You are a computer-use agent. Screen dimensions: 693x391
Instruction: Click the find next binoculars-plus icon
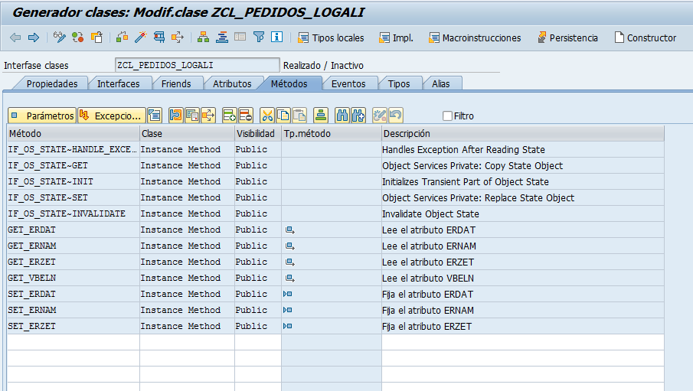(x=358, y=116)
